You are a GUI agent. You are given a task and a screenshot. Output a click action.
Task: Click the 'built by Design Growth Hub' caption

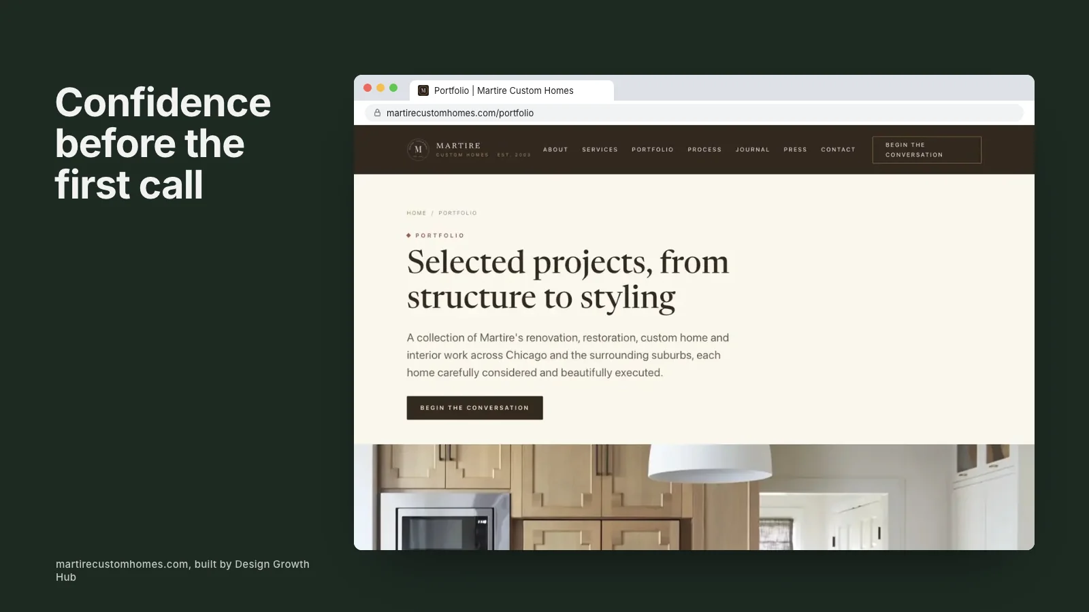point(182,571)
